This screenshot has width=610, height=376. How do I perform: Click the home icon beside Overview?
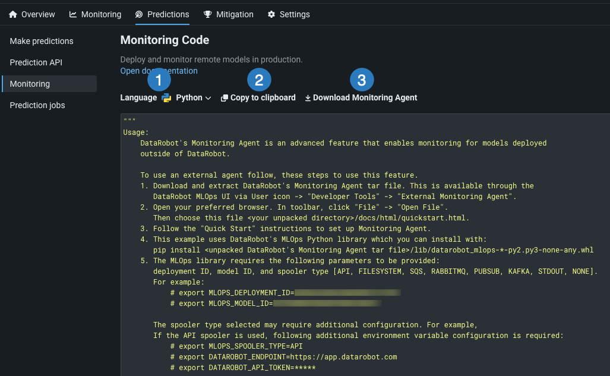coord(13,14)
